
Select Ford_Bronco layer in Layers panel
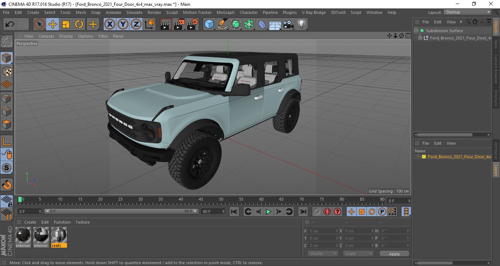pos(459,157)
